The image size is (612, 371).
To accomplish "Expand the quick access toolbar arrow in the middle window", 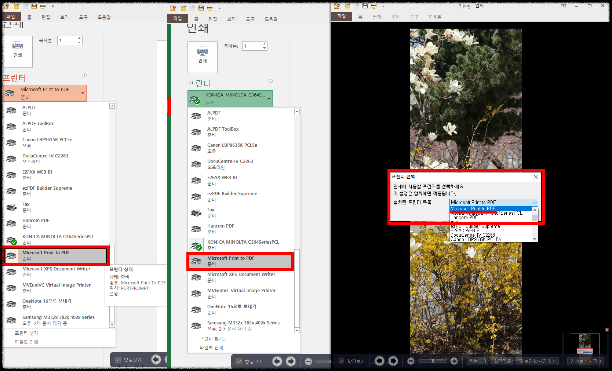I will 219,8.
